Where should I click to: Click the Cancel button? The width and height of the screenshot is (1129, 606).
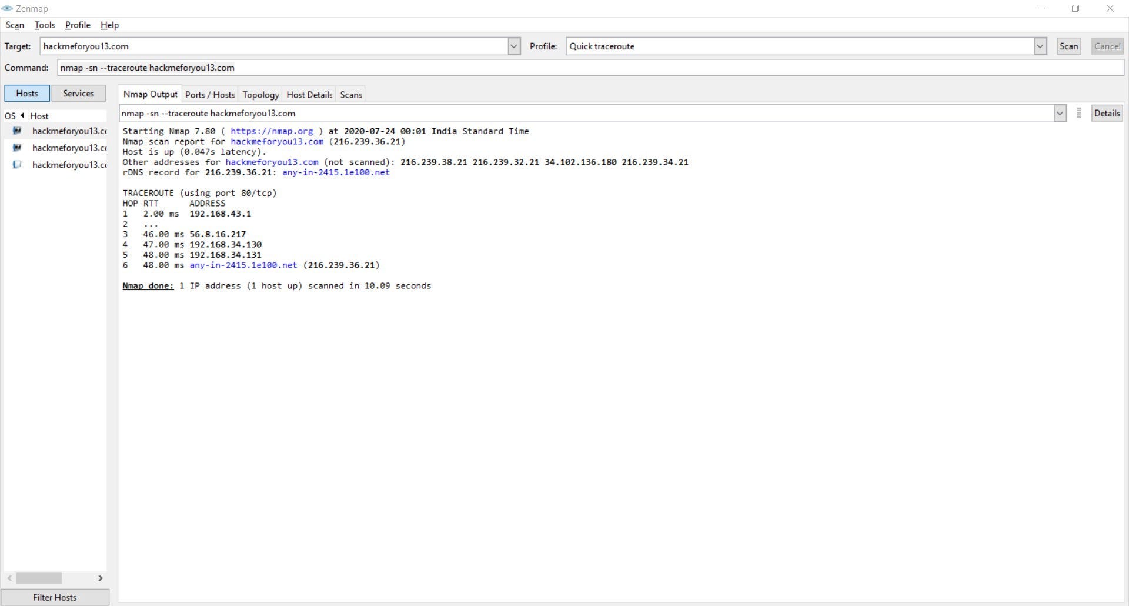tap(1107, 46)
